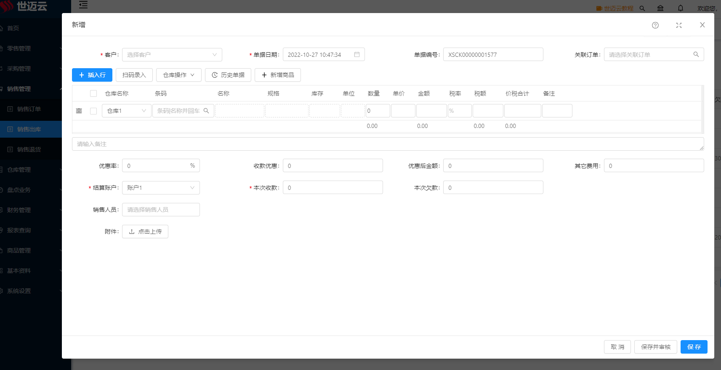The width and height of the screenshot is (721, 370).
Task: Click the 单据编号 input field
Action: (x=493, y=55)
